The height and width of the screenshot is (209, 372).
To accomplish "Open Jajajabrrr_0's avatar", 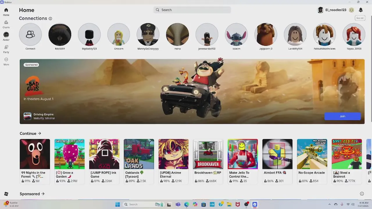I will tap(266, 35).
